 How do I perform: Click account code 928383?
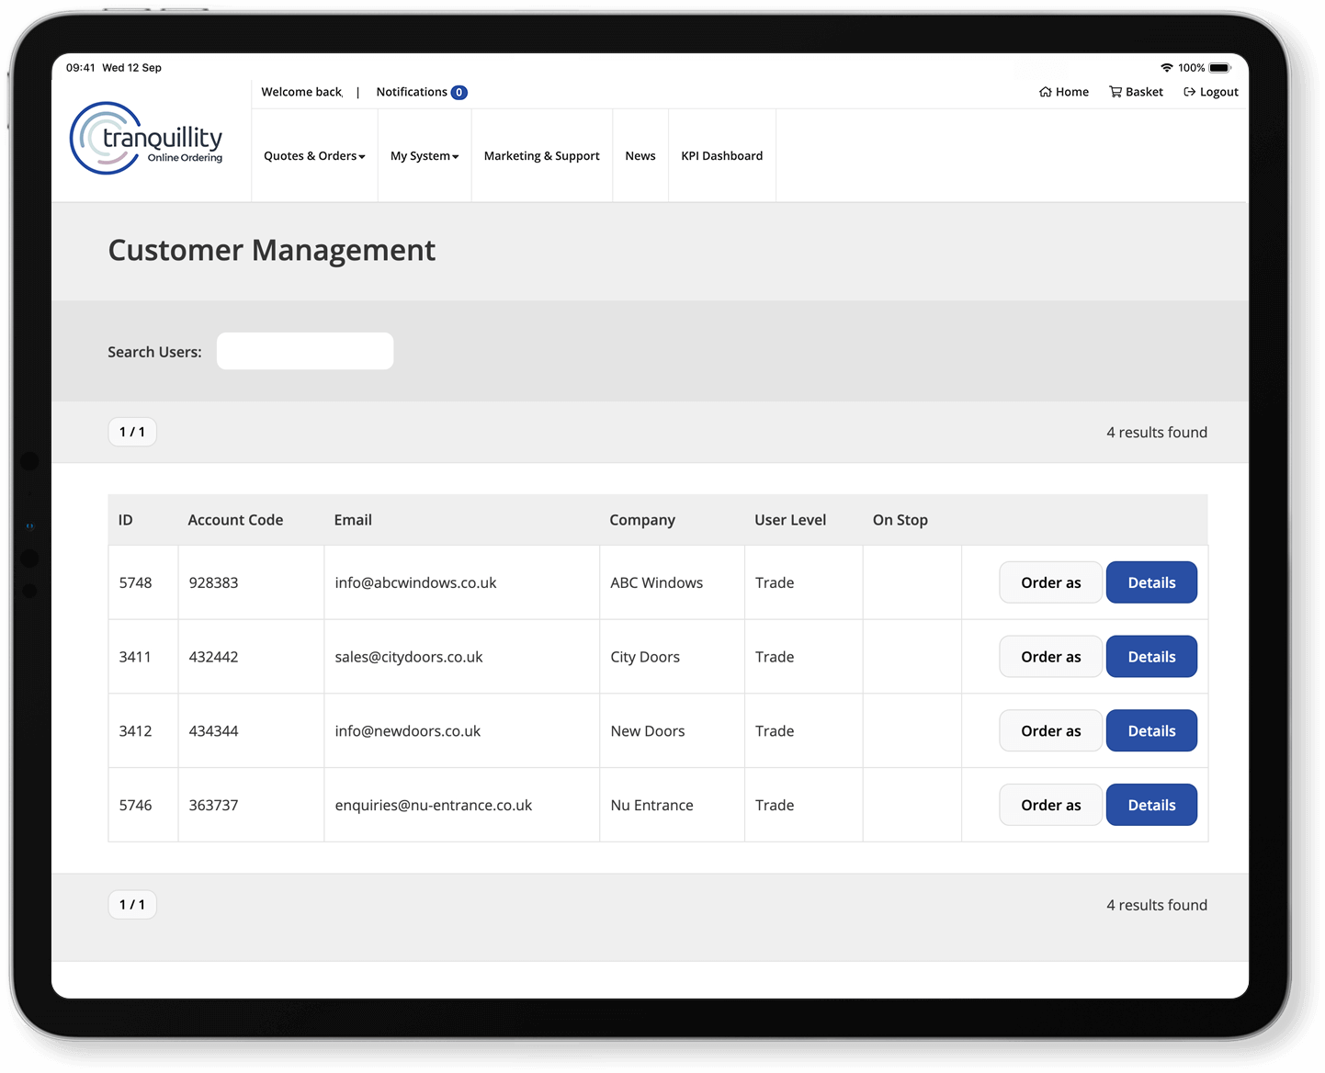213,582
